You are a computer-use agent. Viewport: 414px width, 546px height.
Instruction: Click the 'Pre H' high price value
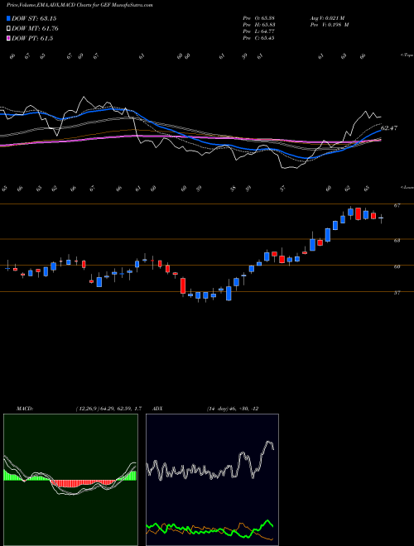(259, 25)
